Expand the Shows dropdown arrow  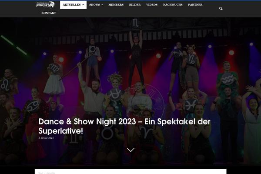(102, 5)
